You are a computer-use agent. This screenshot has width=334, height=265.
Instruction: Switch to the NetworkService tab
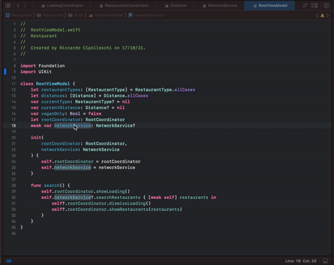pos(219,6)
